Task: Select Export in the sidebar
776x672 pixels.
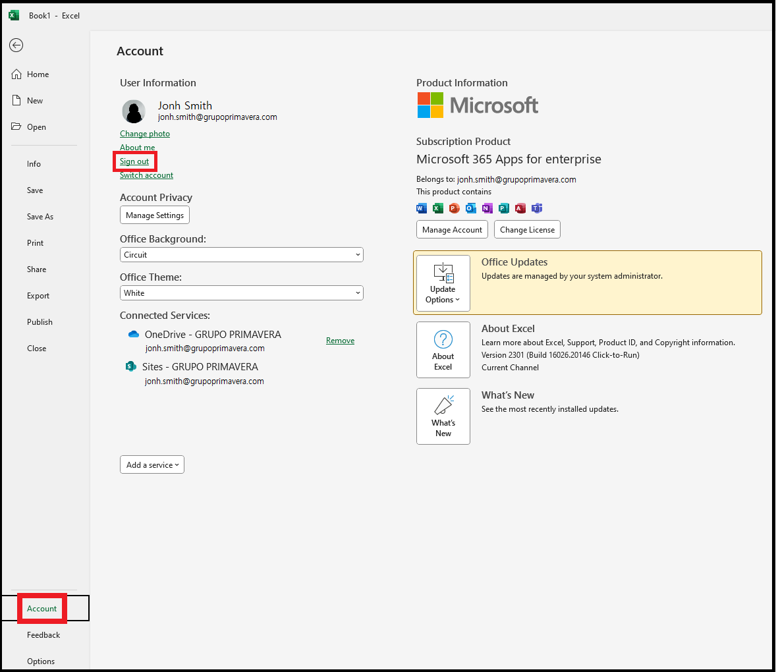Action: [x=38, y=296]
